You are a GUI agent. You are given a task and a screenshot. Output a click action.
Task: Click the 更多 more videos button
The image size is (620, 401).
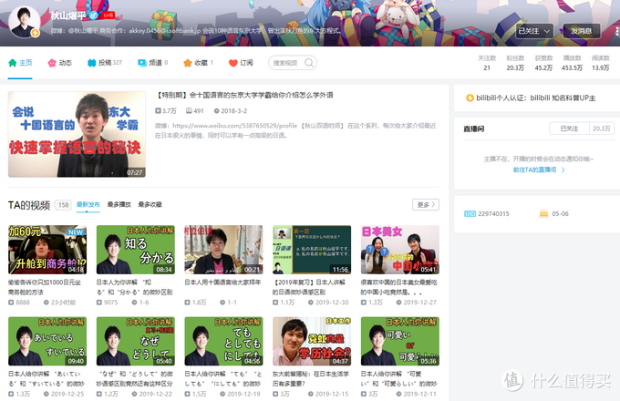point(426,205)
